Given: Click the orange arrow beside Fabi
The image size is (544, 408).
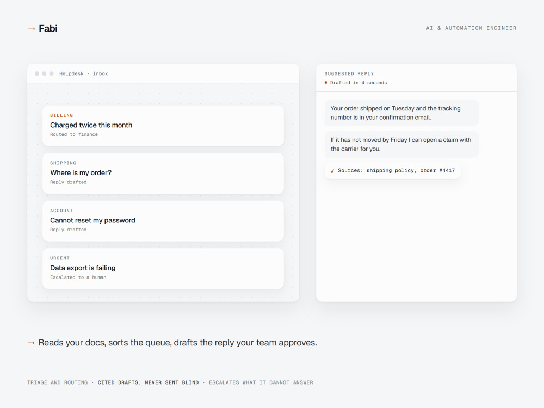Looking at the screenshot, I should click(x=31, y=29).
